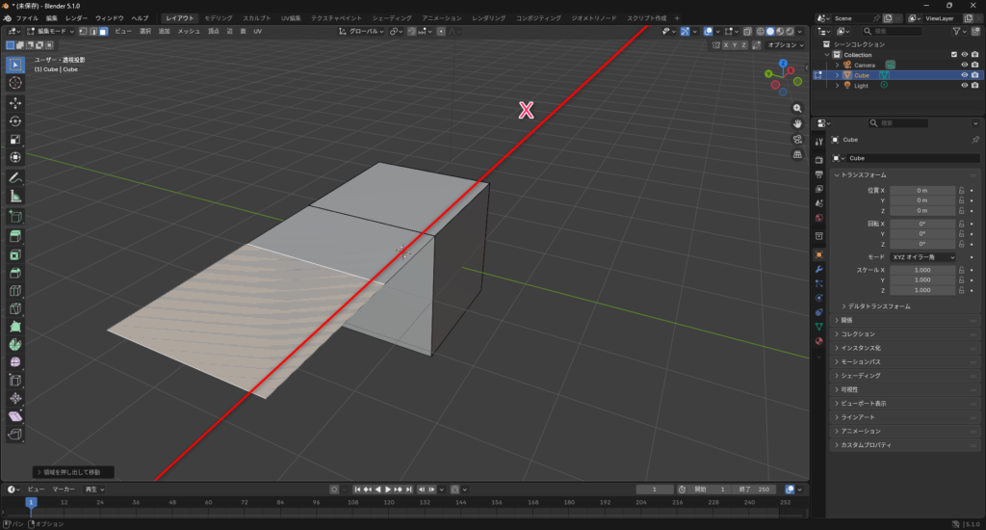
Task: Click the 位置 X value field
Action: (922, 191)
